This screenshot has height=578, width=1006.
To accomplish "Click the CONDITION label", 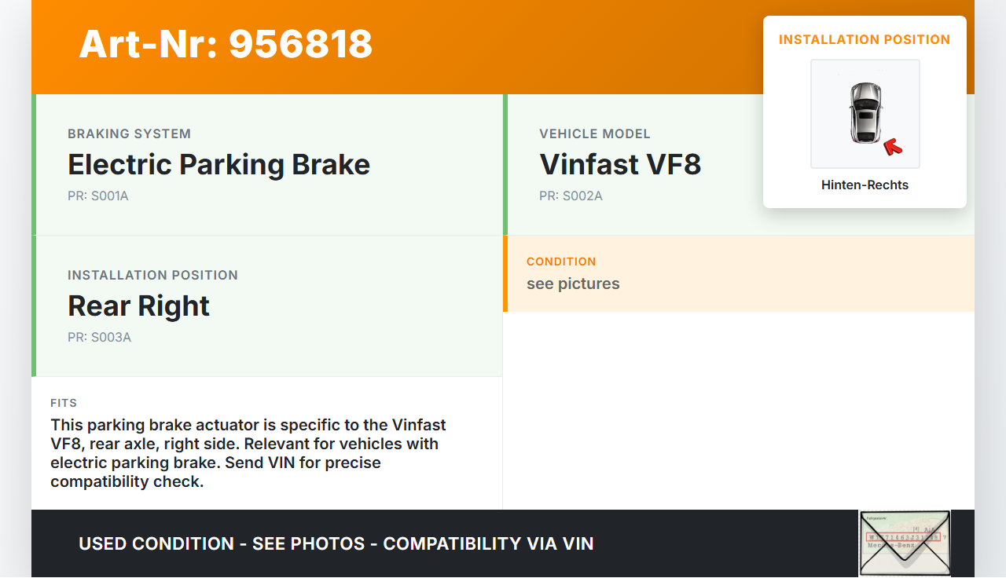I will point(561,262).
